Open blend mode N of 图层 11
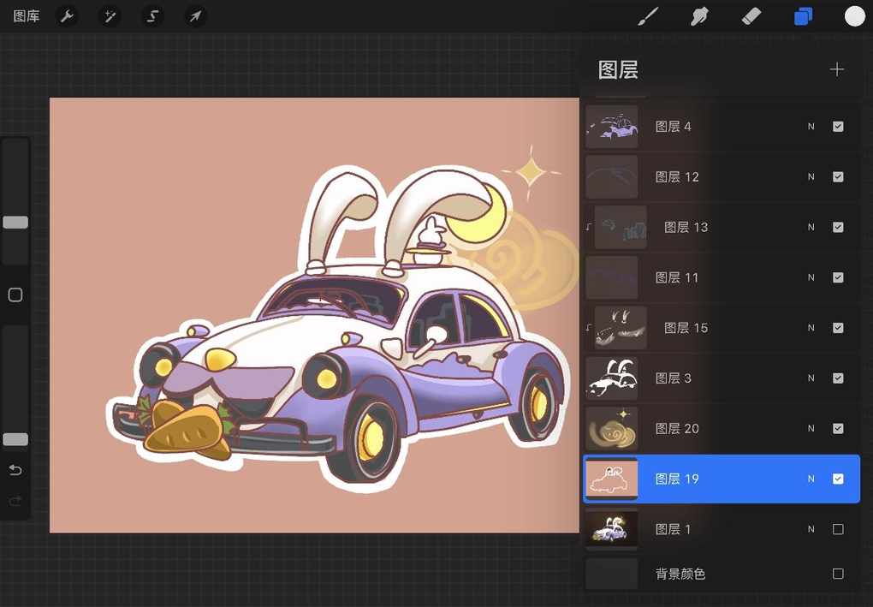Viewport: 873px width, 607px height. (811, 277)
